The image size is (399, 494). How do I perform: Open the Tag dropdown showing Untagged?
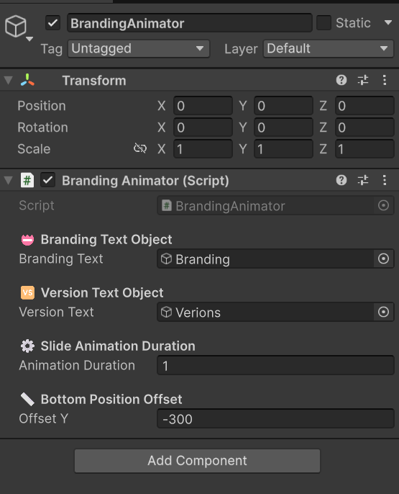point(139,48)
